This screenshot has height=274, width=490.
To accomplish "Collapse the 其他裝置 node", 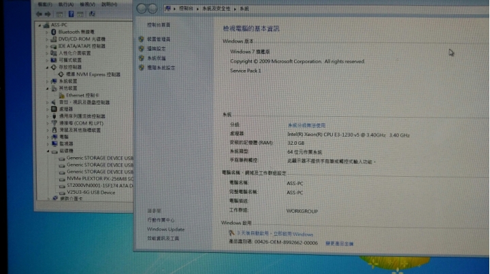I will coord(48,88).
